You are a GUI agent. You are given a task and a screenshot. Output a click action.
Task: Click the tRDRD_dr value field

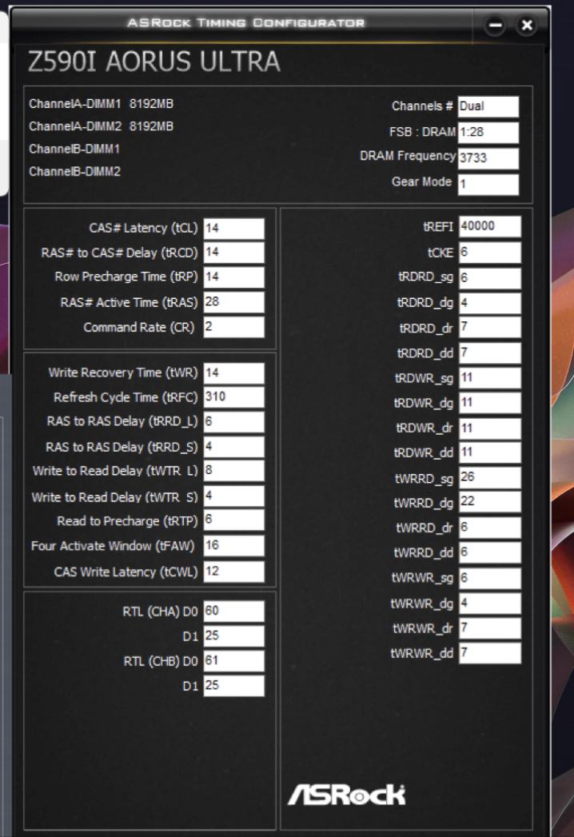[490, 327]
